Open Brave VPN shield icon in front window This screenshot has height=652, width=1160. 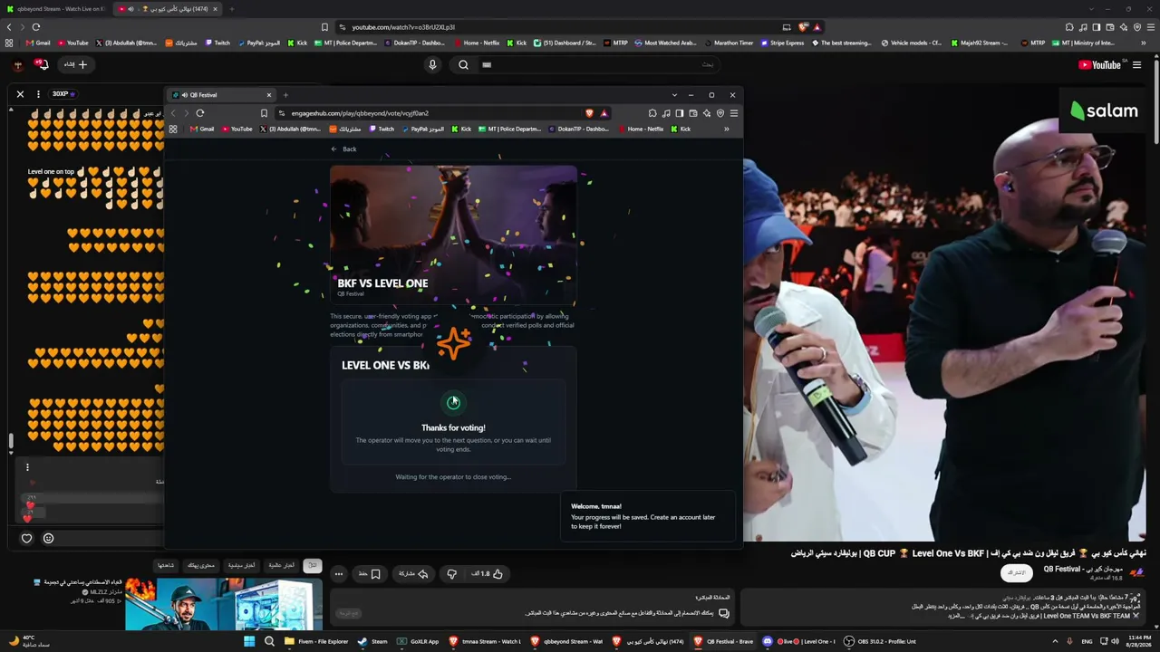720,113
